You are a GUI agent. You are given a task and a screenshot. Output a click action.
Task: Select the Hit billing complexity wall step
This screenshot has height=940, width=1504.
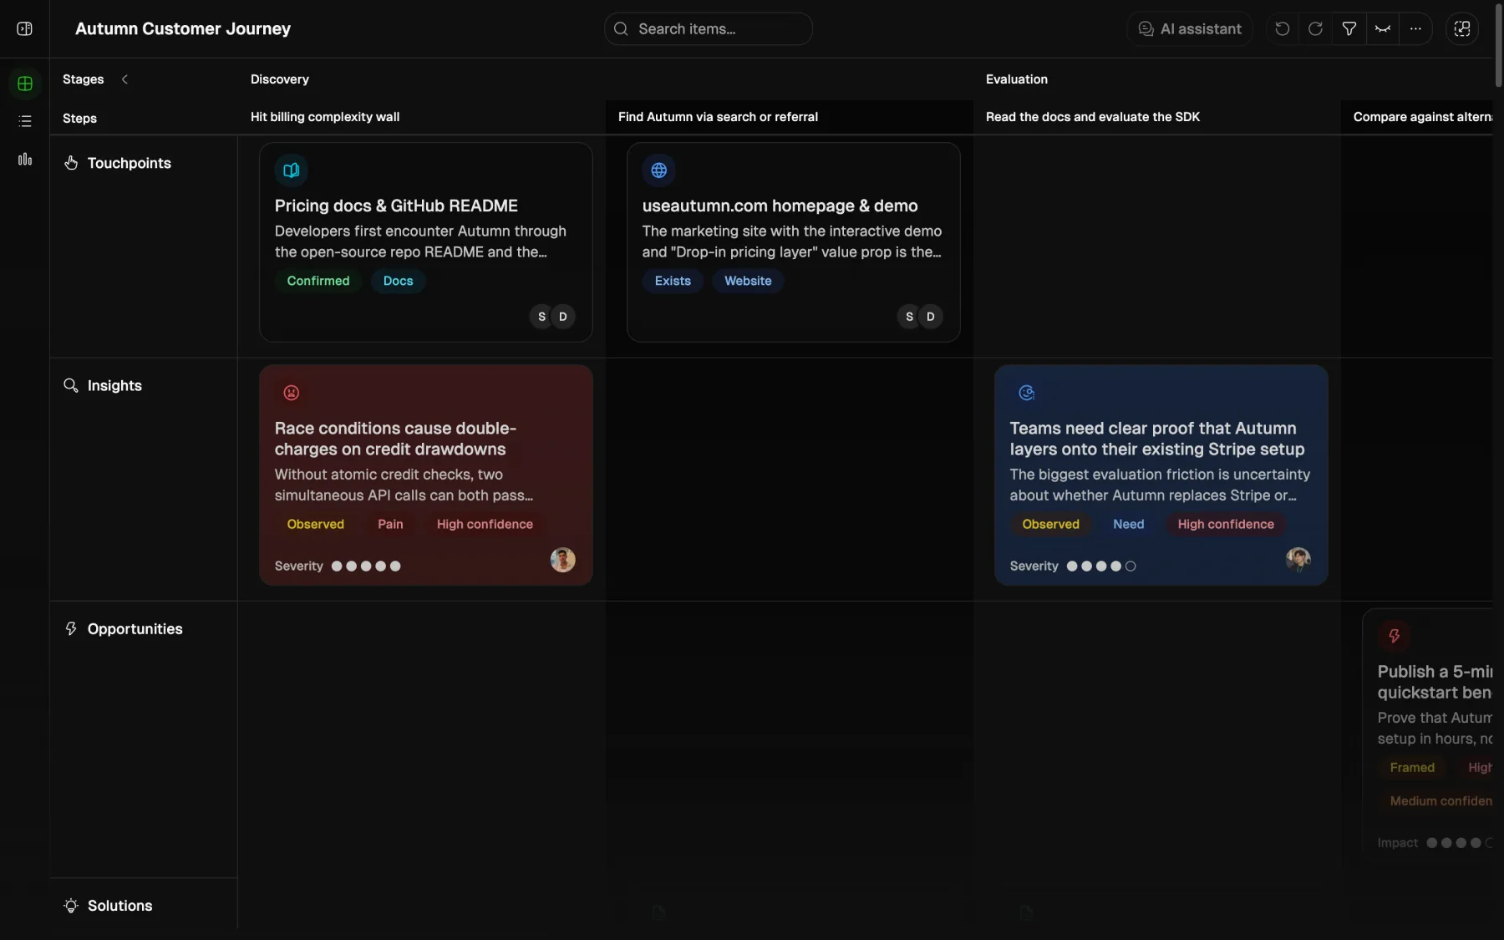[x=325, y=117]
